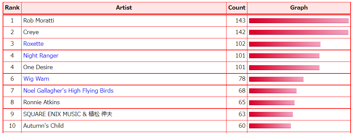This screenshot has width=353, height=133.
Task: Open the Wig Wam artist page
Action: coord(36,79)
